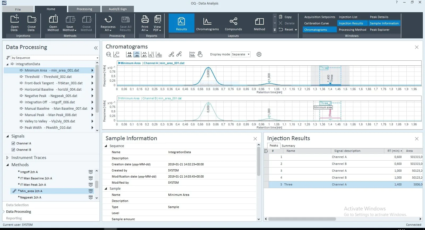Uncheck the Channel A signal checkbox

point(13,143)
